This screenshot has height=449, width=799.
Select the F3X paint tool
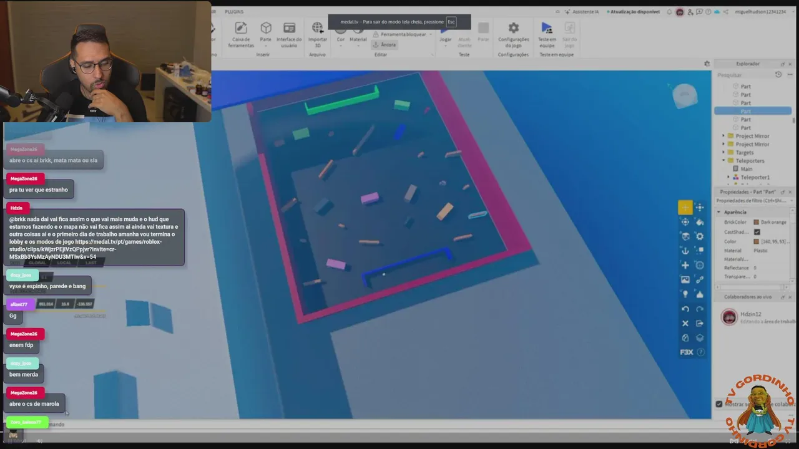point(700,222)
